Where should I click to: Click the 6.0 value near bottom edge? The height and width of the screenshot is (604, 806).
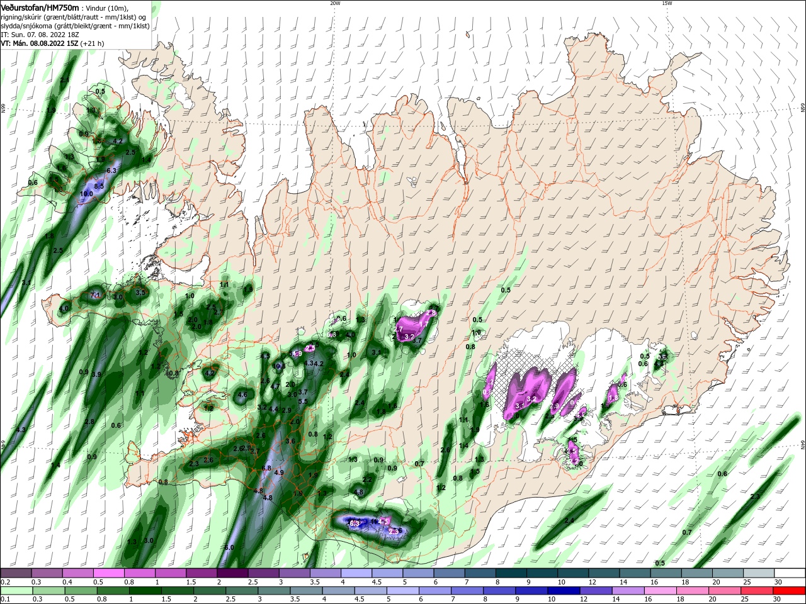pyautogui.click(x=229, y=547)
